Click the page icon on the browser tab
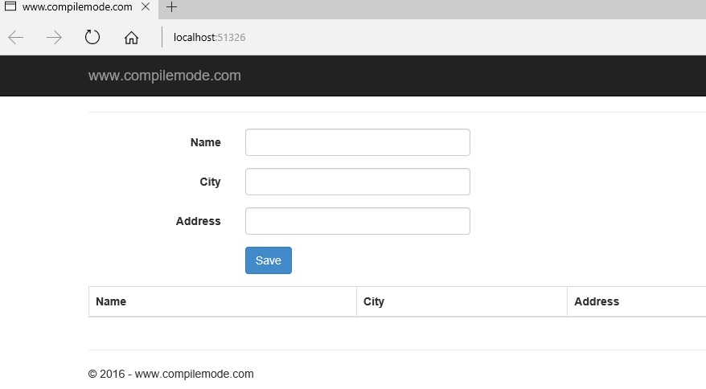Screen dimensions: 706x389 coord(10,7)
